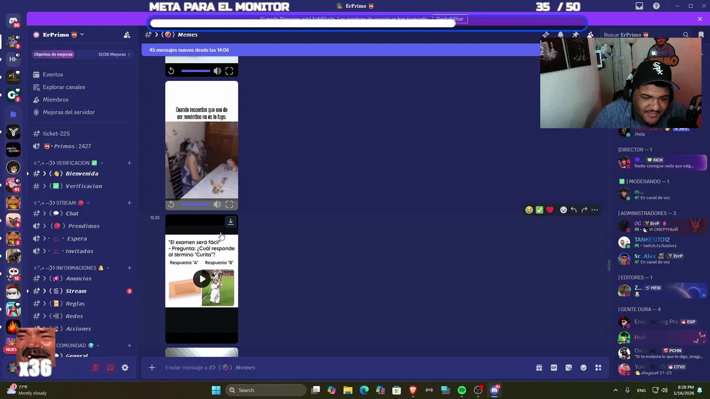Play the Curita exam meme video
710x399 pixels.
tap(201, 278)
